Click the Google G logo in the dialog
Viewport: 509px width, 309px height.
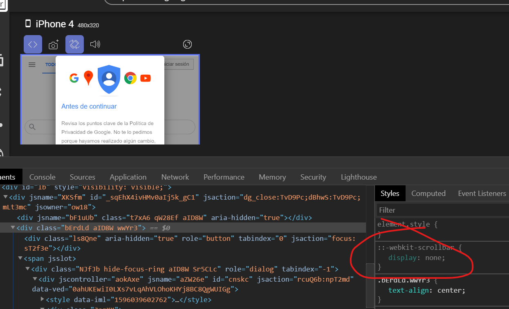pos(74,78)
